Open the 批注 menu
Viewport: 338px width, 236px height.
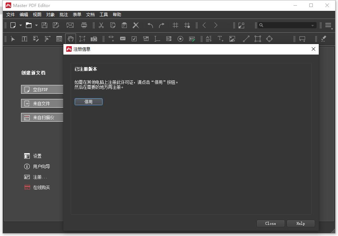64,14
